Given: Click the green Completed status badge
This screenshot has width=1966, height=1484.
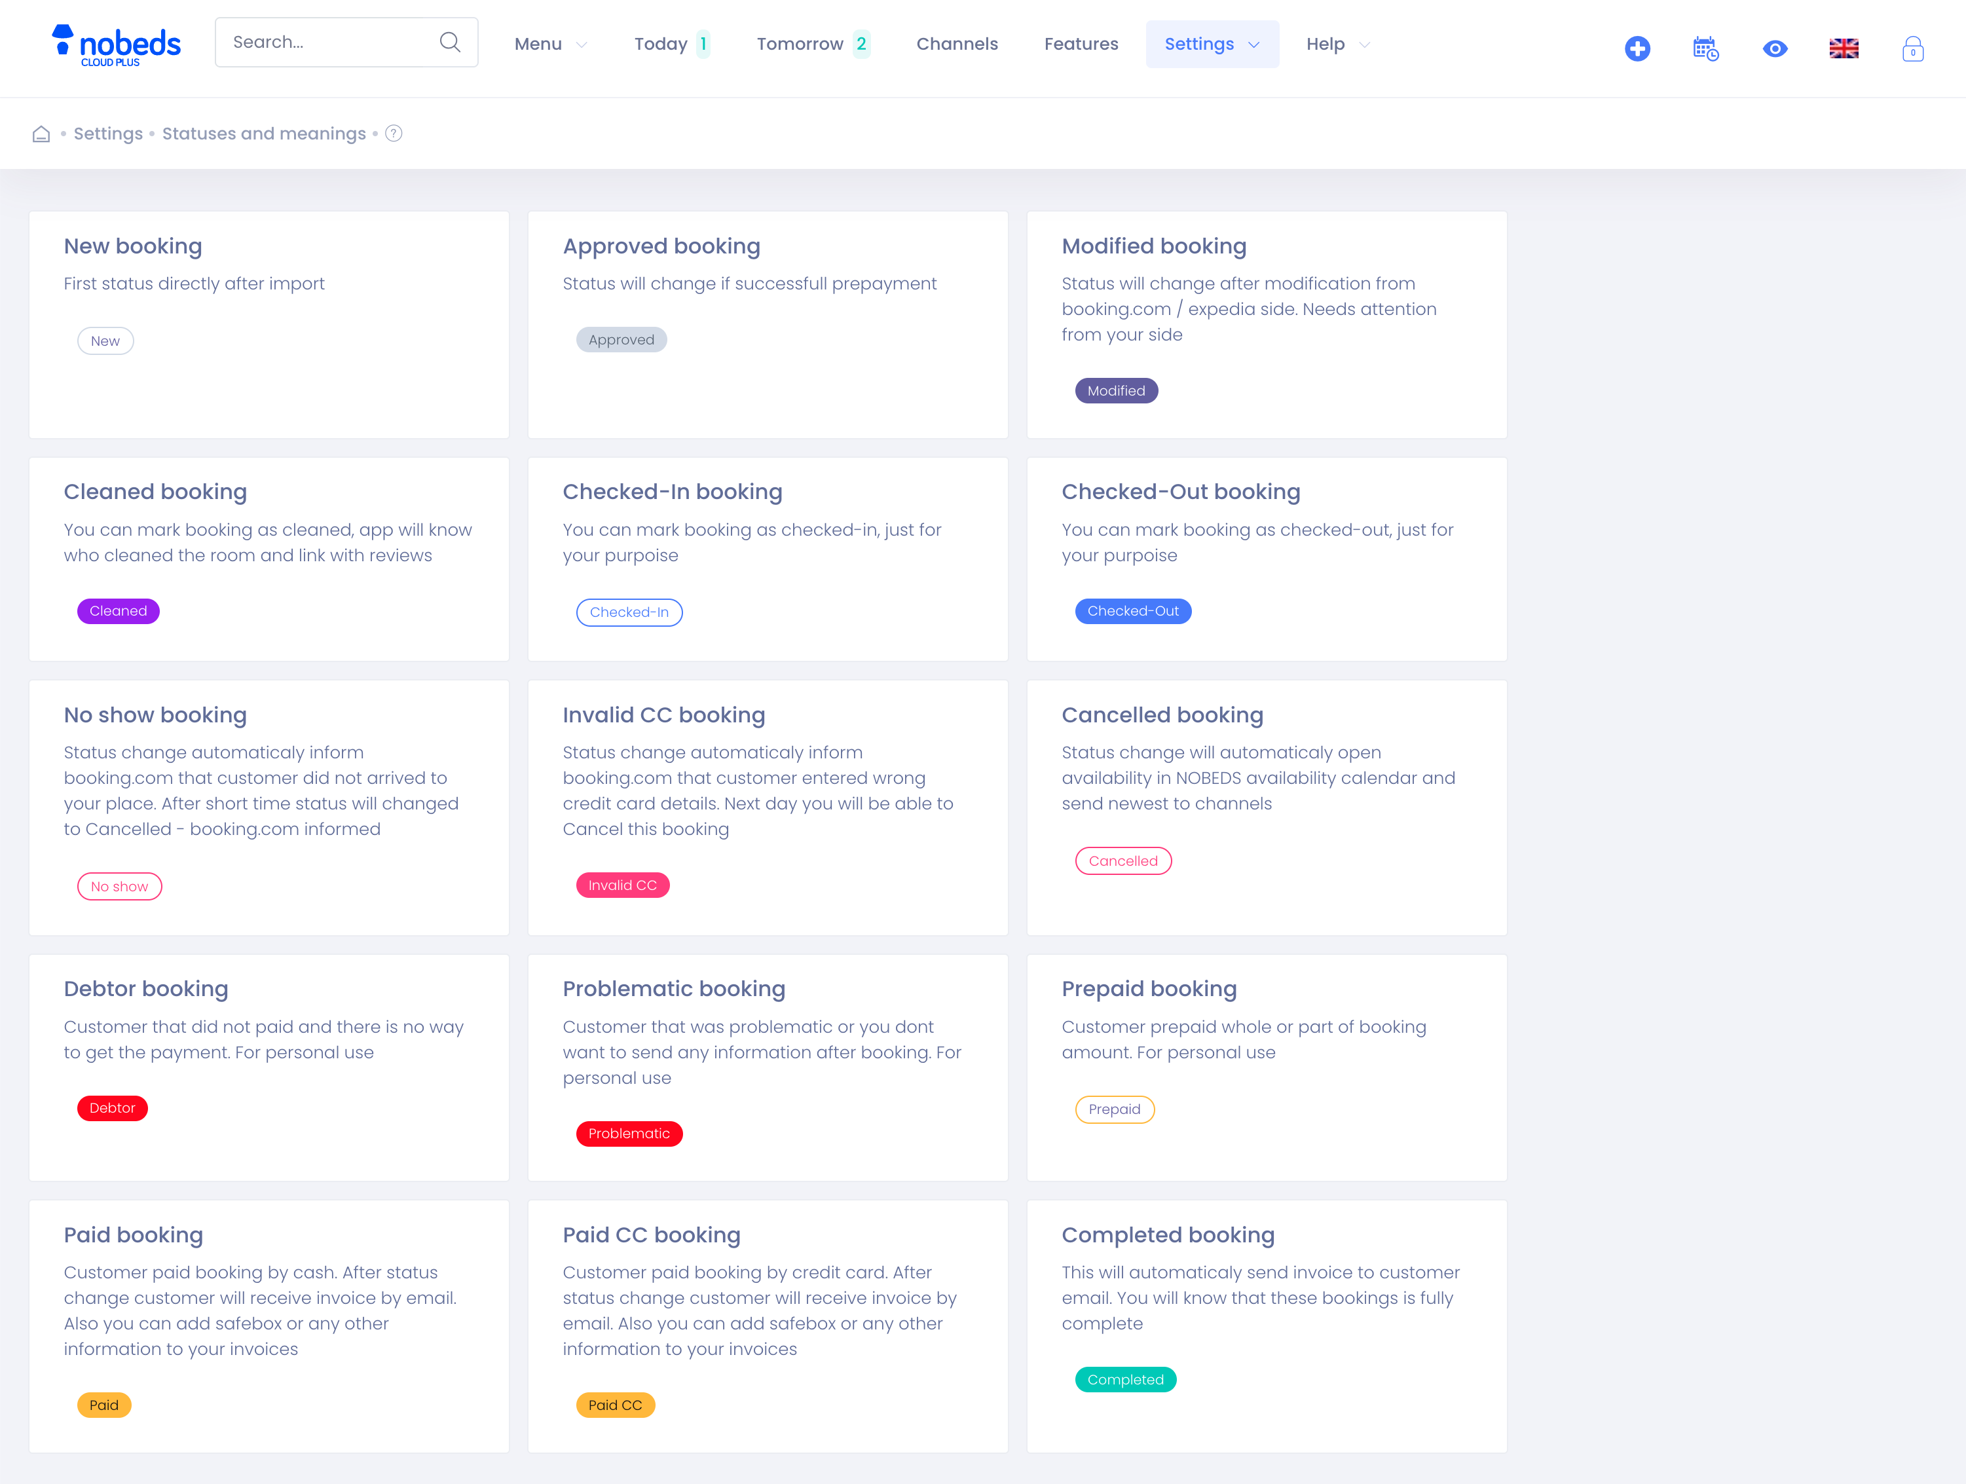Looking at the screenshot, I should pos(1125,1379).
